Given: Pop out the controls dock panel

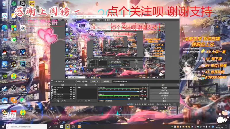Looking at the screenshot, I should coord(178,85).
